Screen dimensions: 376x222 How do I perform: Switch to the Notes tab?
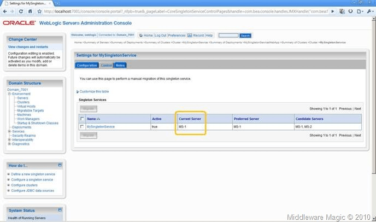point(120,65)
